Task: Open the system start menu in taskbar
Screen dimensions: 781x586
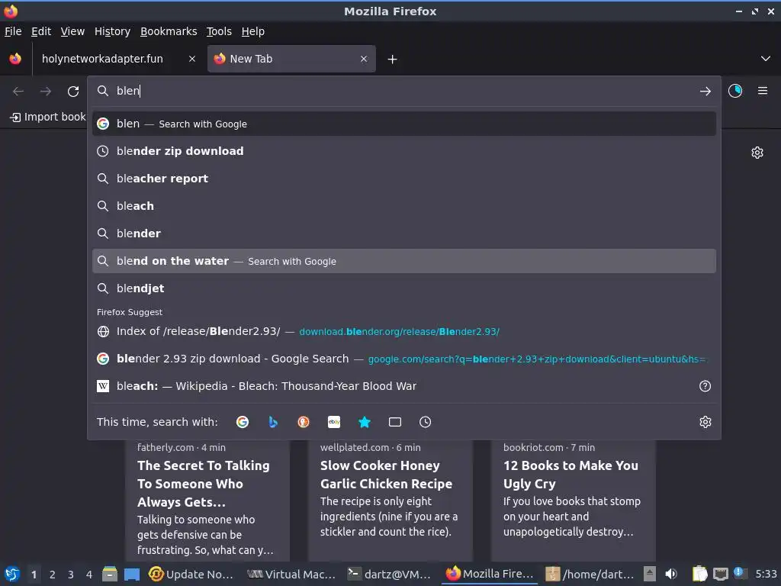Action: [x=12, y=574]
